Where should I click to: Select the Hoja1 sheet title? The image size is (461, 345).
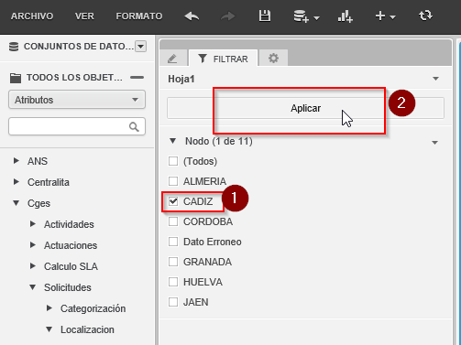point(181,79)
